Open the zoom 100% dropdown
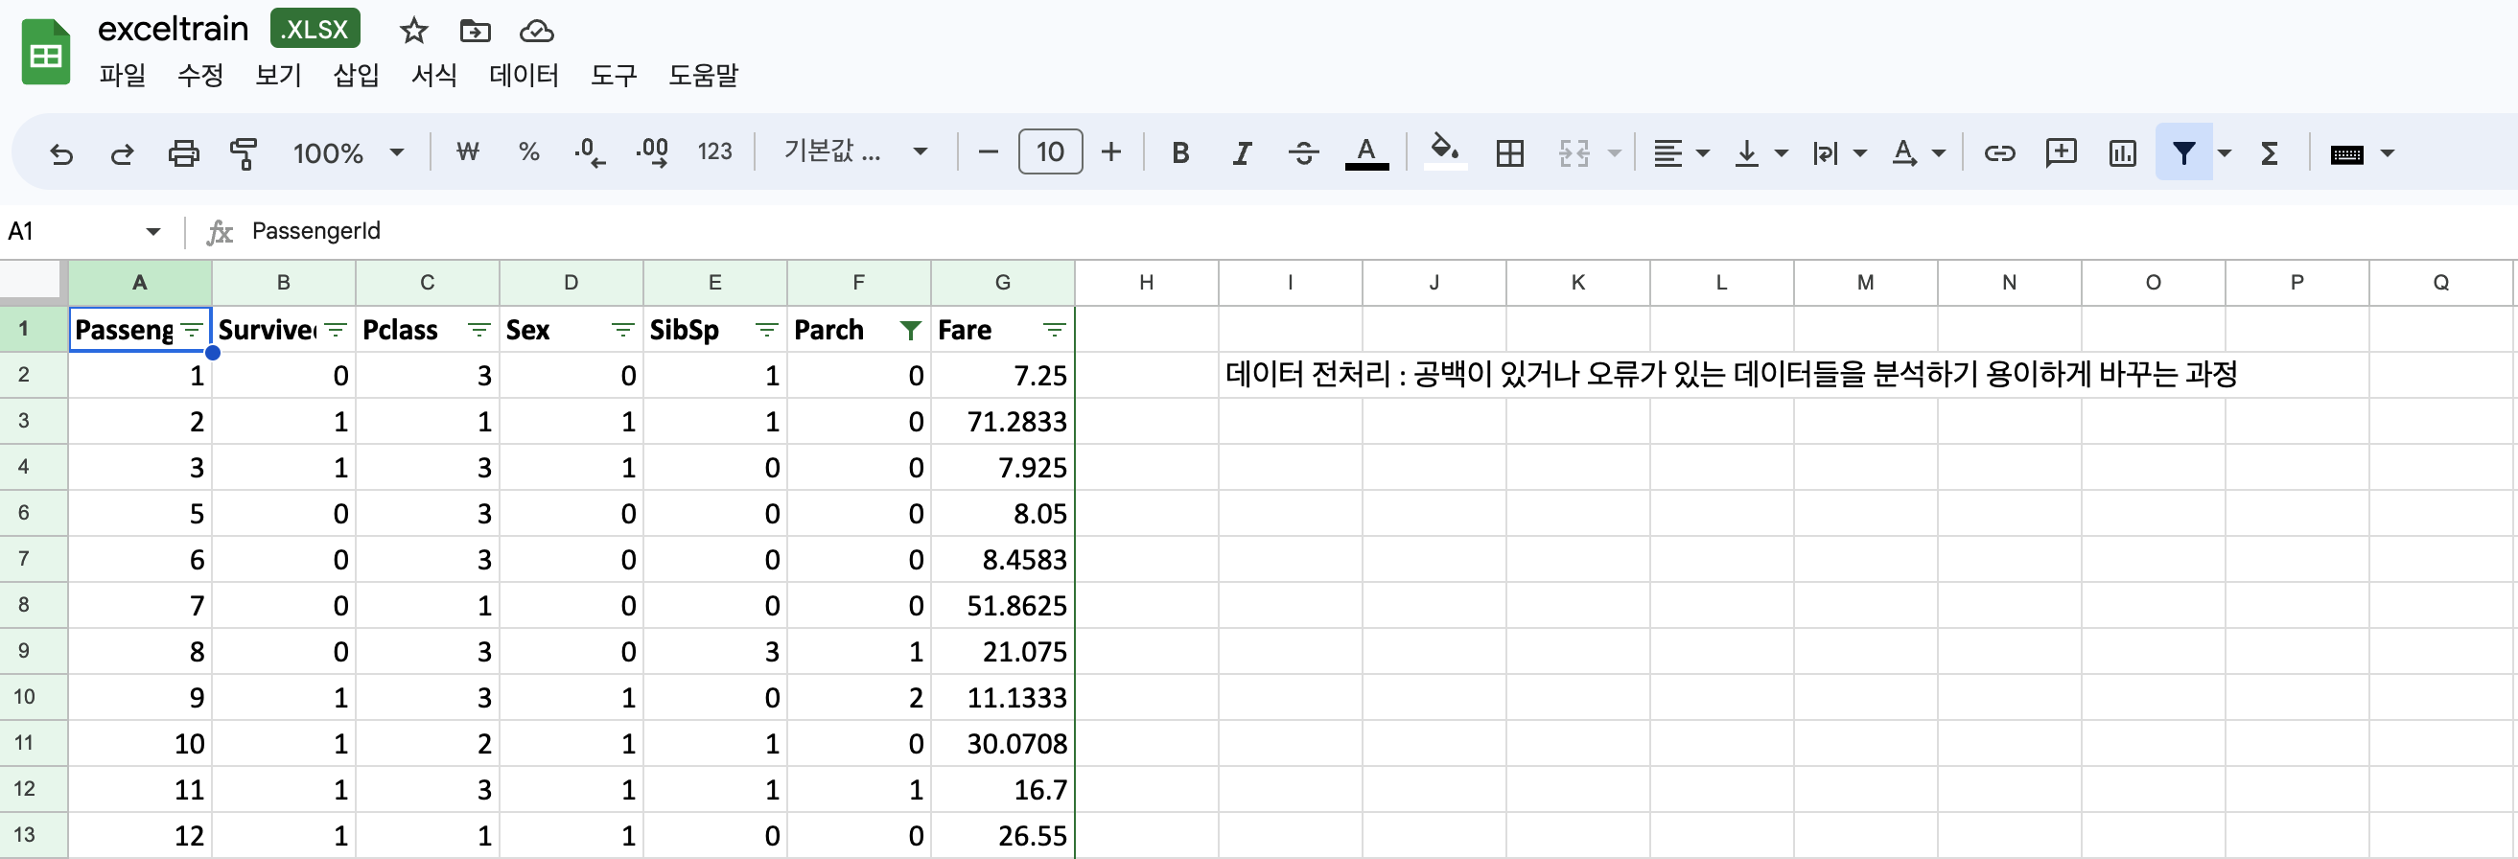Viewport: 2518px width, 859px height. [x=348, y=152]
